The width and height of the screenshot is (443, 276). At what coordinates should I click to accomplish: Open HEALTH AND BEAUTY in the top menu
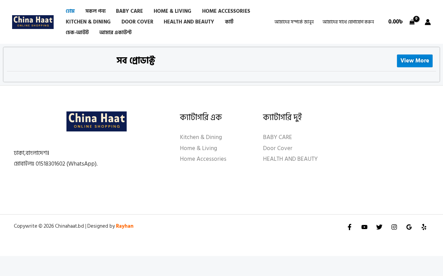(189, 22)
